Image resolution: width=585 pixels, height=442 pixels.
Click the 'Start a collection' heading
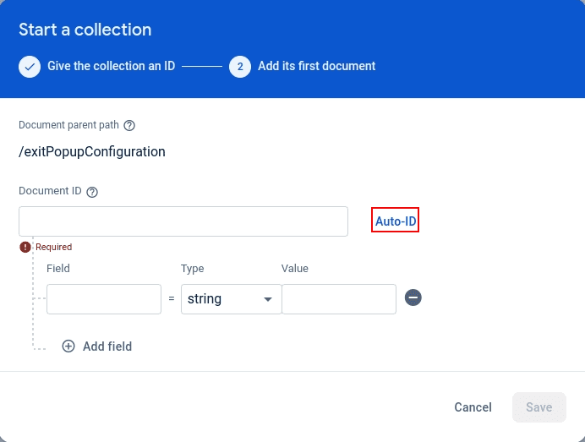(x=85, y=30)
